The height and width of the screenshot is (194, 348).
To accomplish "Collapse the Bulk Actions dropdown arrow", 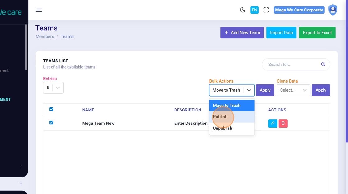I will (x=249, y=90).
